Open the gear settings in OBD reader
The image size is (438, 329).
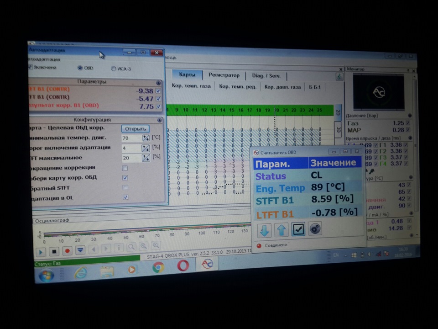click(x=315, y=229)
